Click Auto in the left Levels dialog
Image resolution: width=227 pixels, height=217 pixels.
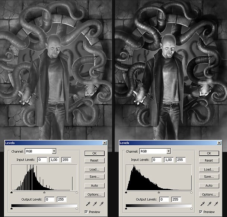[x=95, y=185]
